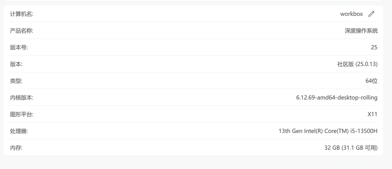Click the 处理器 label
Screen dimensions: 392x169
(x=19, y=131)
